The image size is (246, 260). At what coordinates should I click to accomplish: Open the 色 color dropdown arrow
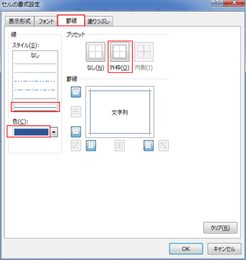(54, 132)
